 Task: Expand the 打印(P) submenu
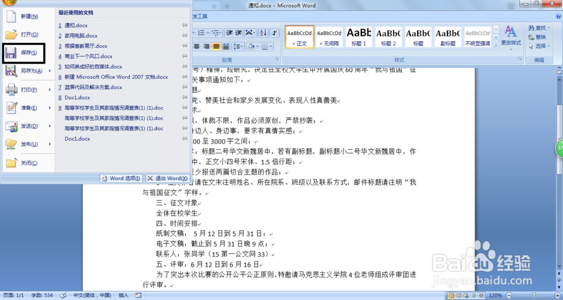pos(50,89)
